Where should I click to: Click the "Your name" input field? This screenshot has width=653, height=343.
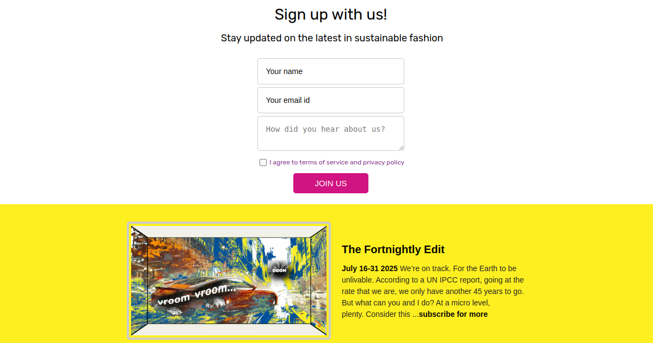coord(330,71)
